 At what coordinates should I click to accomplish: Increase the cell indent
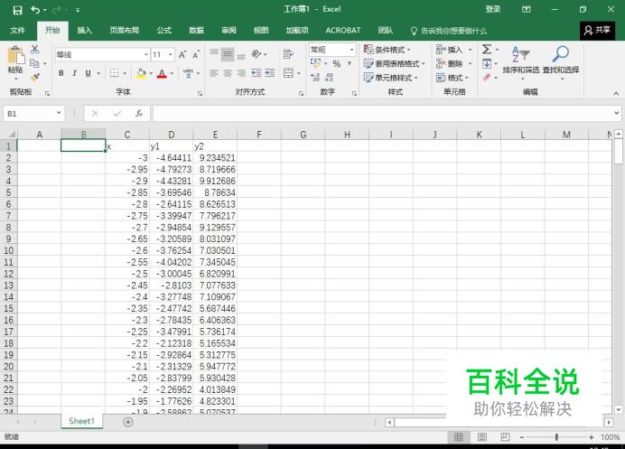(x=269, y=73)
